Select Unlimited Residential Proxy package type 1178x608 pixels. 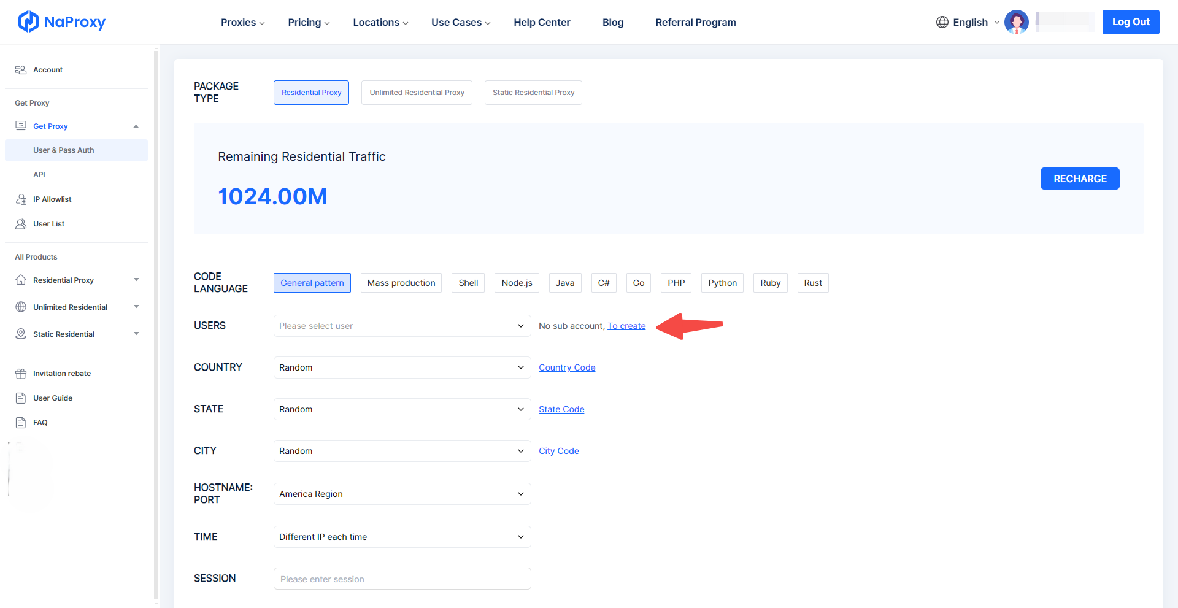(417, 93)
